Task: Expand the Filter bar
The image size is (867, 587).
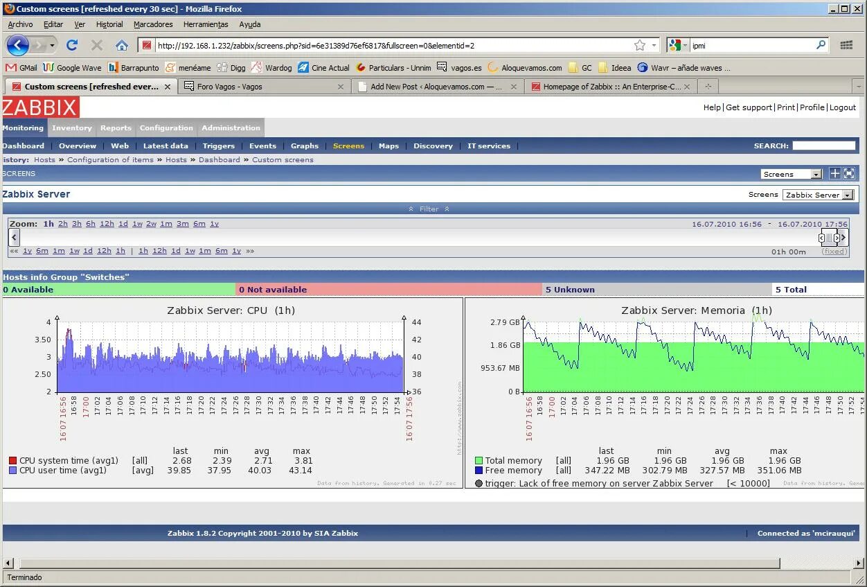Action: pos(429,209)
